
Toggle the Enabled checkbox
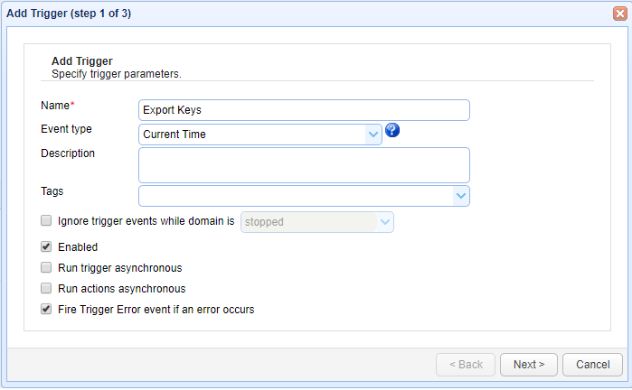(x=46, y=246)
